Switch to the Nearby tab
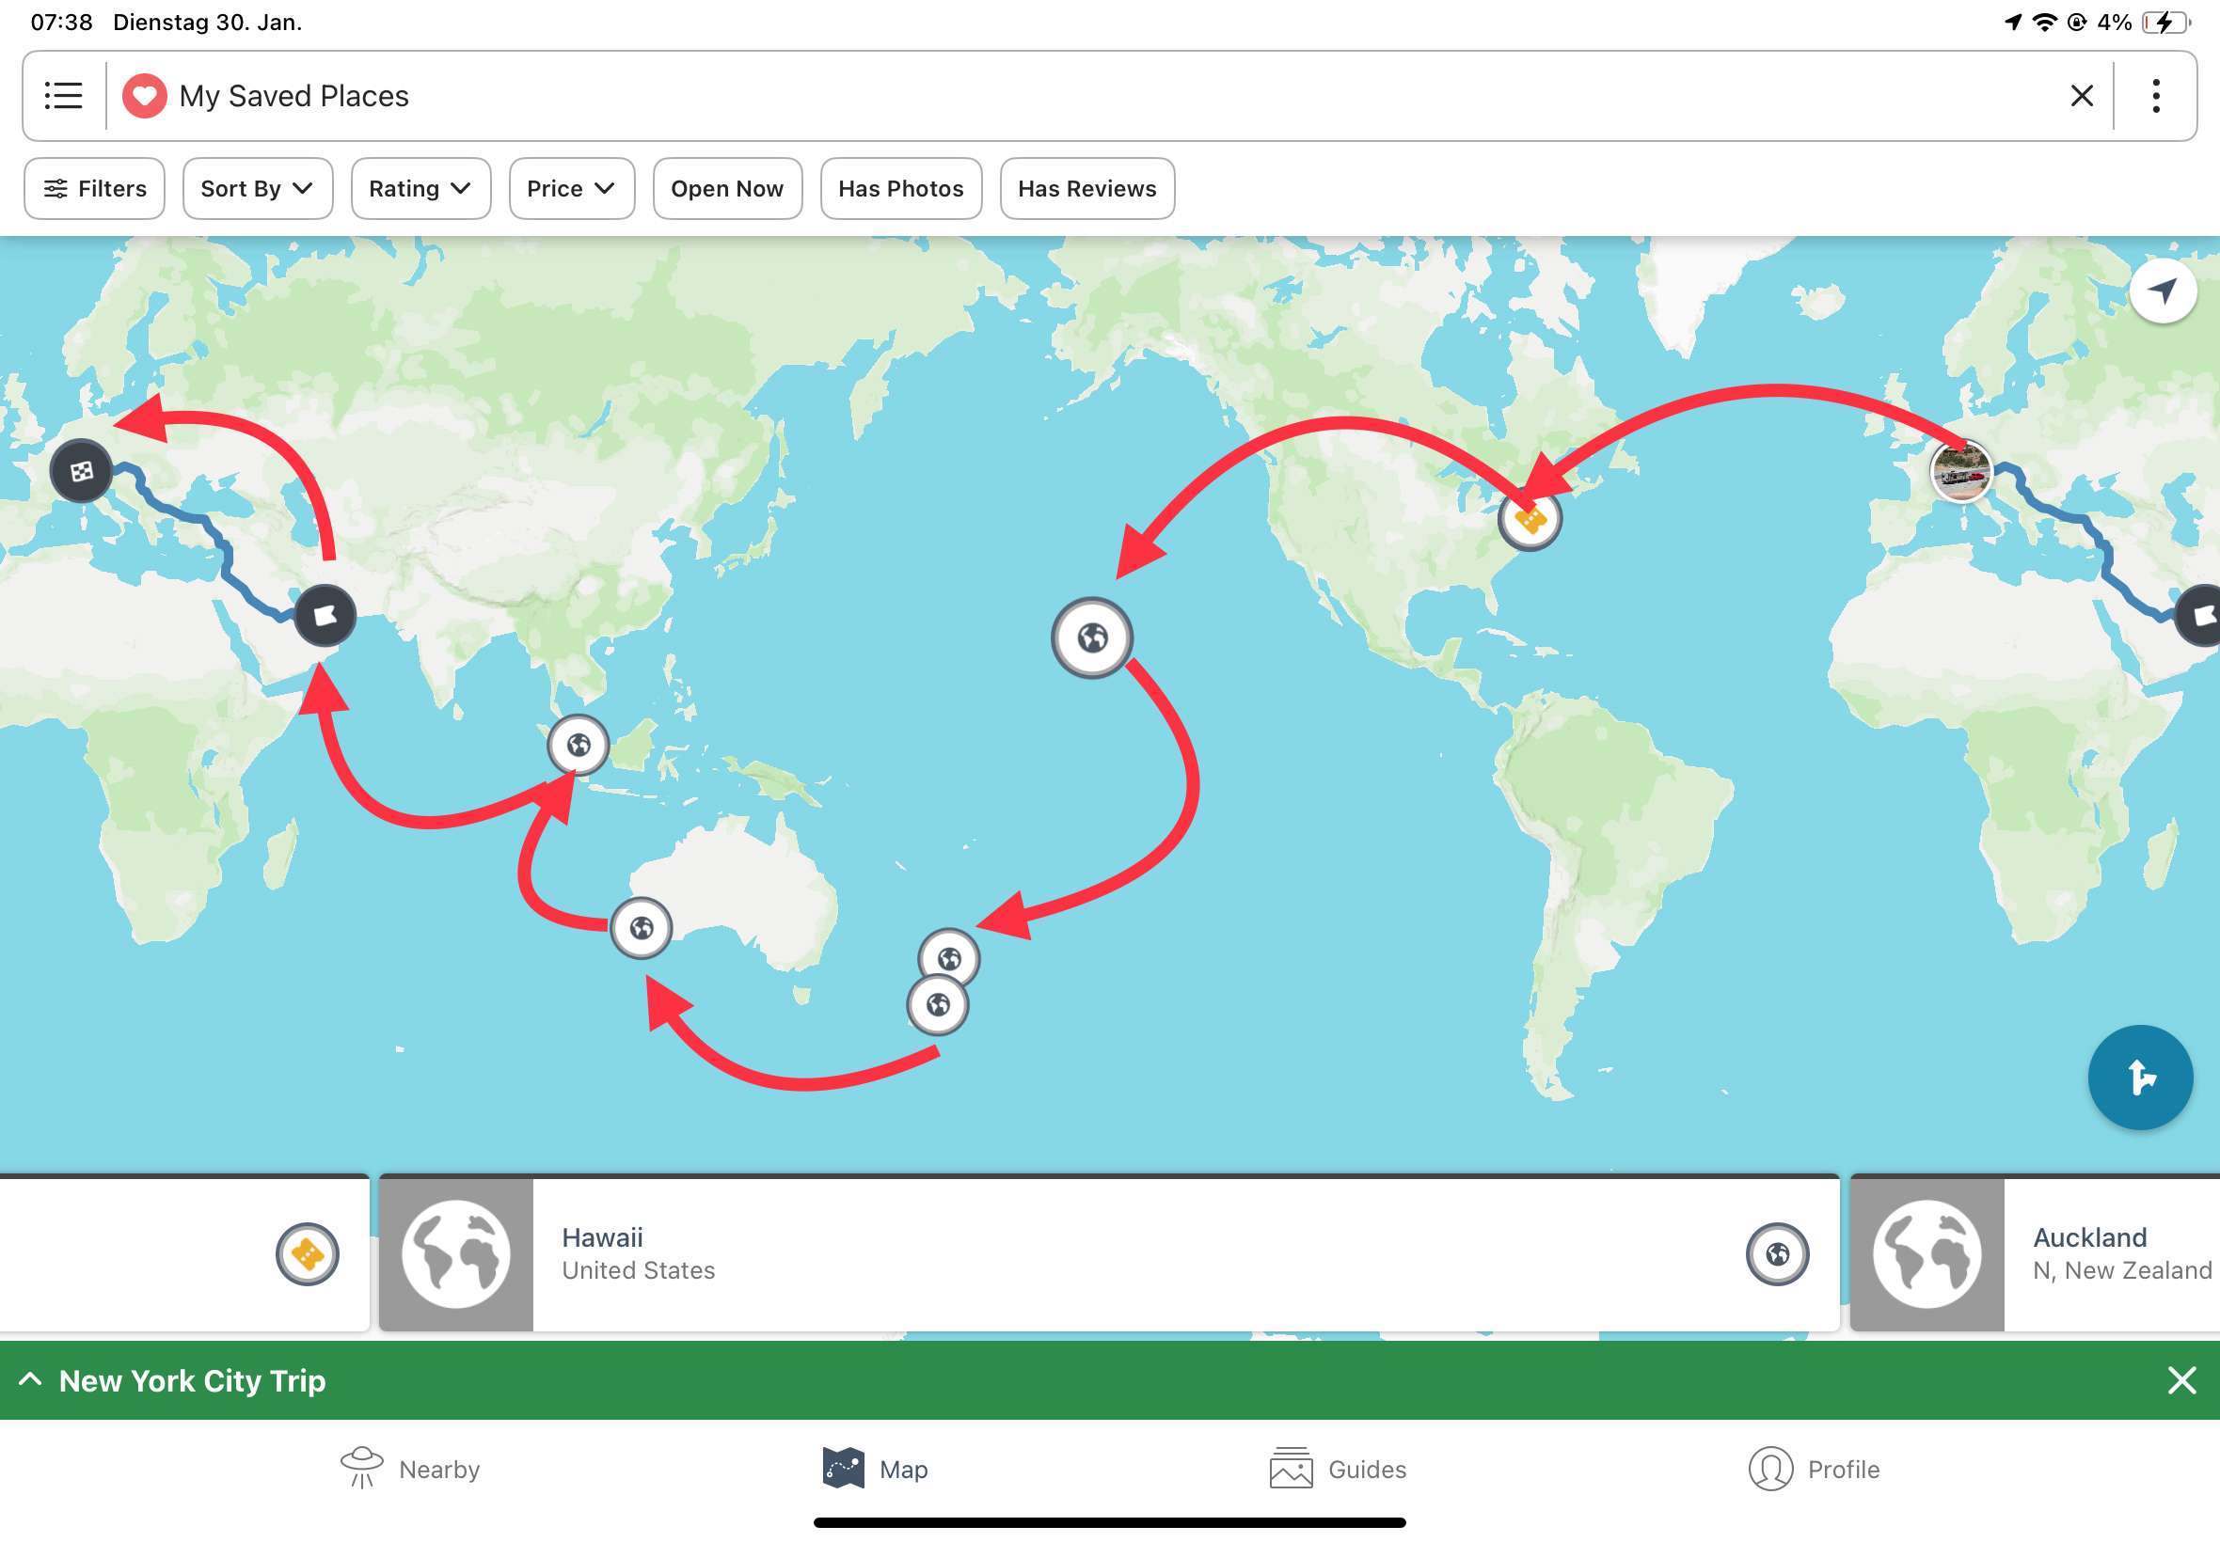The width and height of the screenshot is (2220, 1542). (x=410, y=1469)
